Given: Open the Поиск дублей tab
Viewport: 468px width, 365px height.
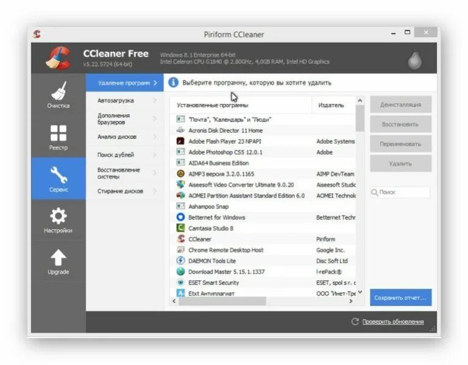Looking at the screenshot, I should point(125,155).
